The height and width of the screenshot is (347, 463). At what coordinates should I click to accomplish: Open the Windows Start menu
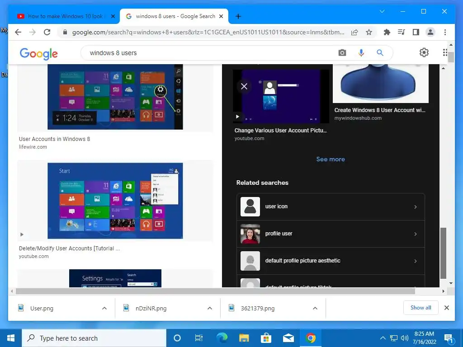(11, 338)
